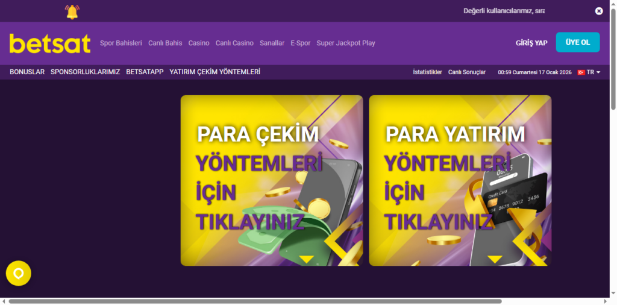Viewport: 617px width, 305px height.
Task: Go to BETSATAPP page
Action: [x=145, y=72]
